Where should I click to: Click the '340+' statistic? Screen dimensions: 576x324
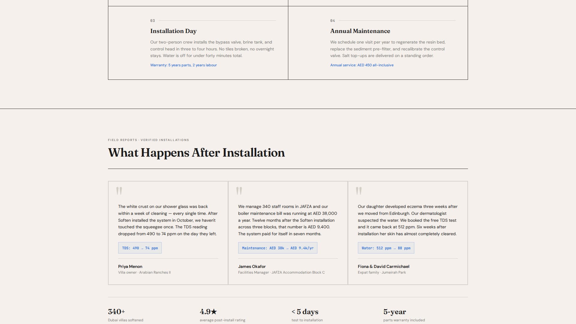(x=116, y=312)
